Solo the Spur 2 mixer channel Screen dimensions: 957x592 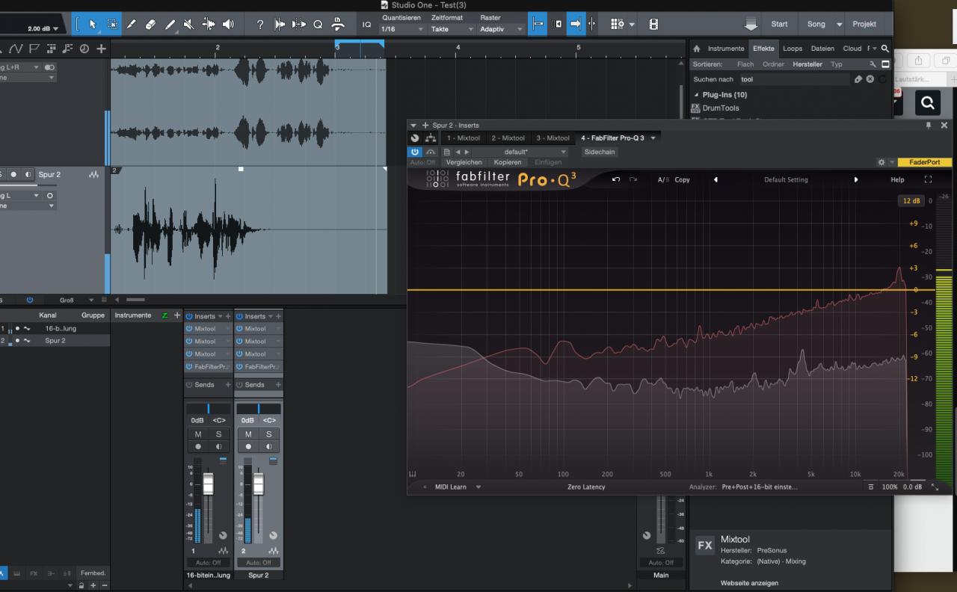pos(269,434)
